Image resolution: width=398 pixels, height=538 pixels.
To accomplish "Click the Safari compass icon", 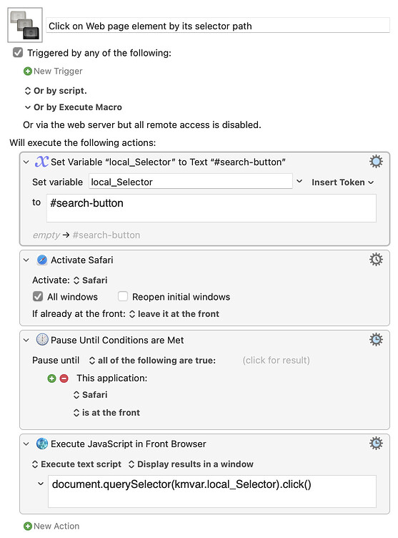I will pyautogui.click(x=42, y=260).
